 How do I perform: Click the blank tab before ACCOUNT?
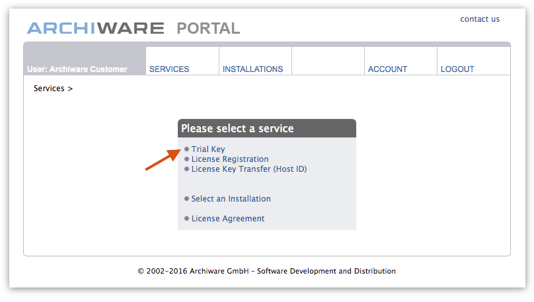(328, 61)
